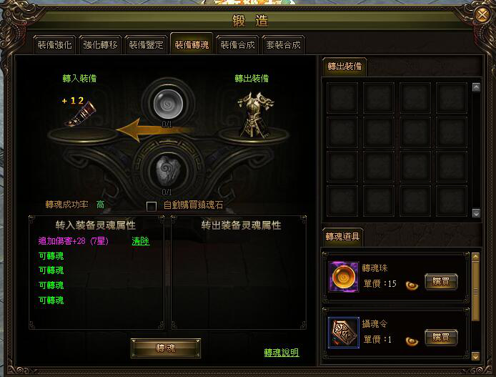Select the 攝魂令 item icon

tap(344, 333)
